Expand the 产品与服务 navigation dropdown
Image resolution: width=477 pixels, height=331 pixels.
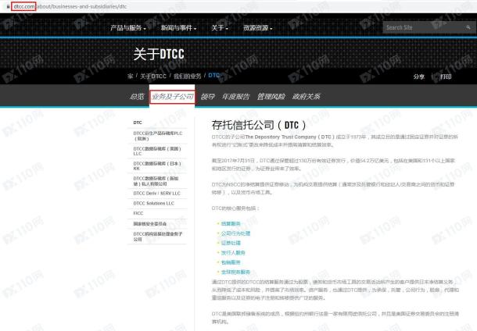coord(128,28)
